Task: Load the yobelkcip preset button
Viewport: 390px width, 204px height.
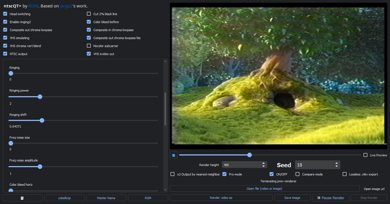Action: [65, 198]
